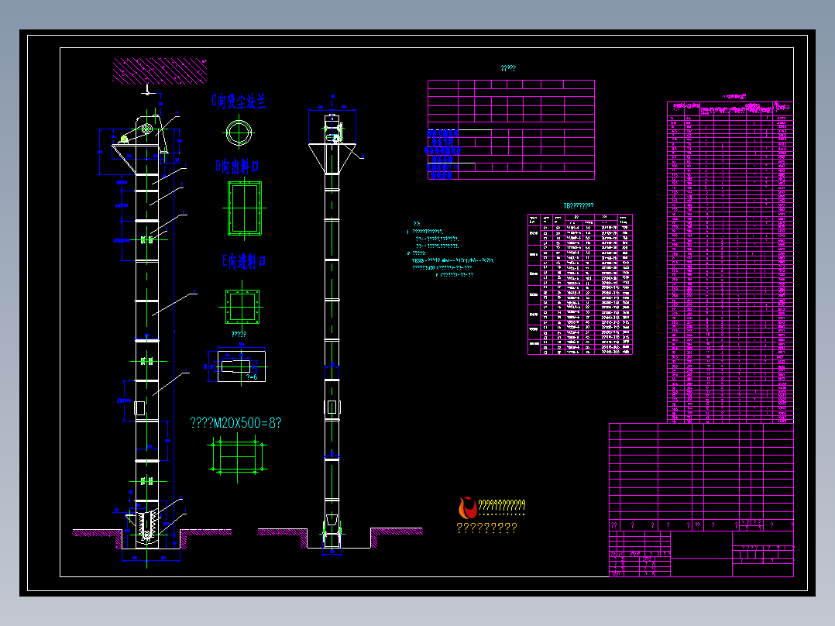This screenshot has width=835, height=626.
Task: Click the "E向进料口" label
Action: pyautogui.click(x=244, y=261)
